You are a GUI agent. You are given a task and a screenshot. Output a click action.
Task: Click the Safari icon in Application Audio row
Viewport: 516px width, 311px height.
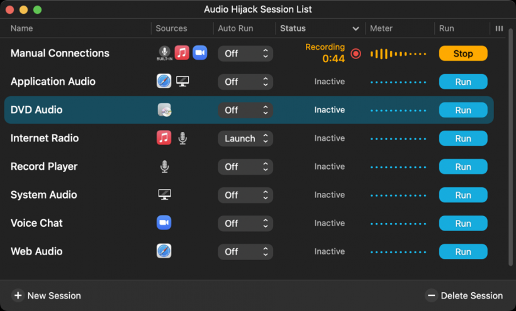(x=164, y=82)
